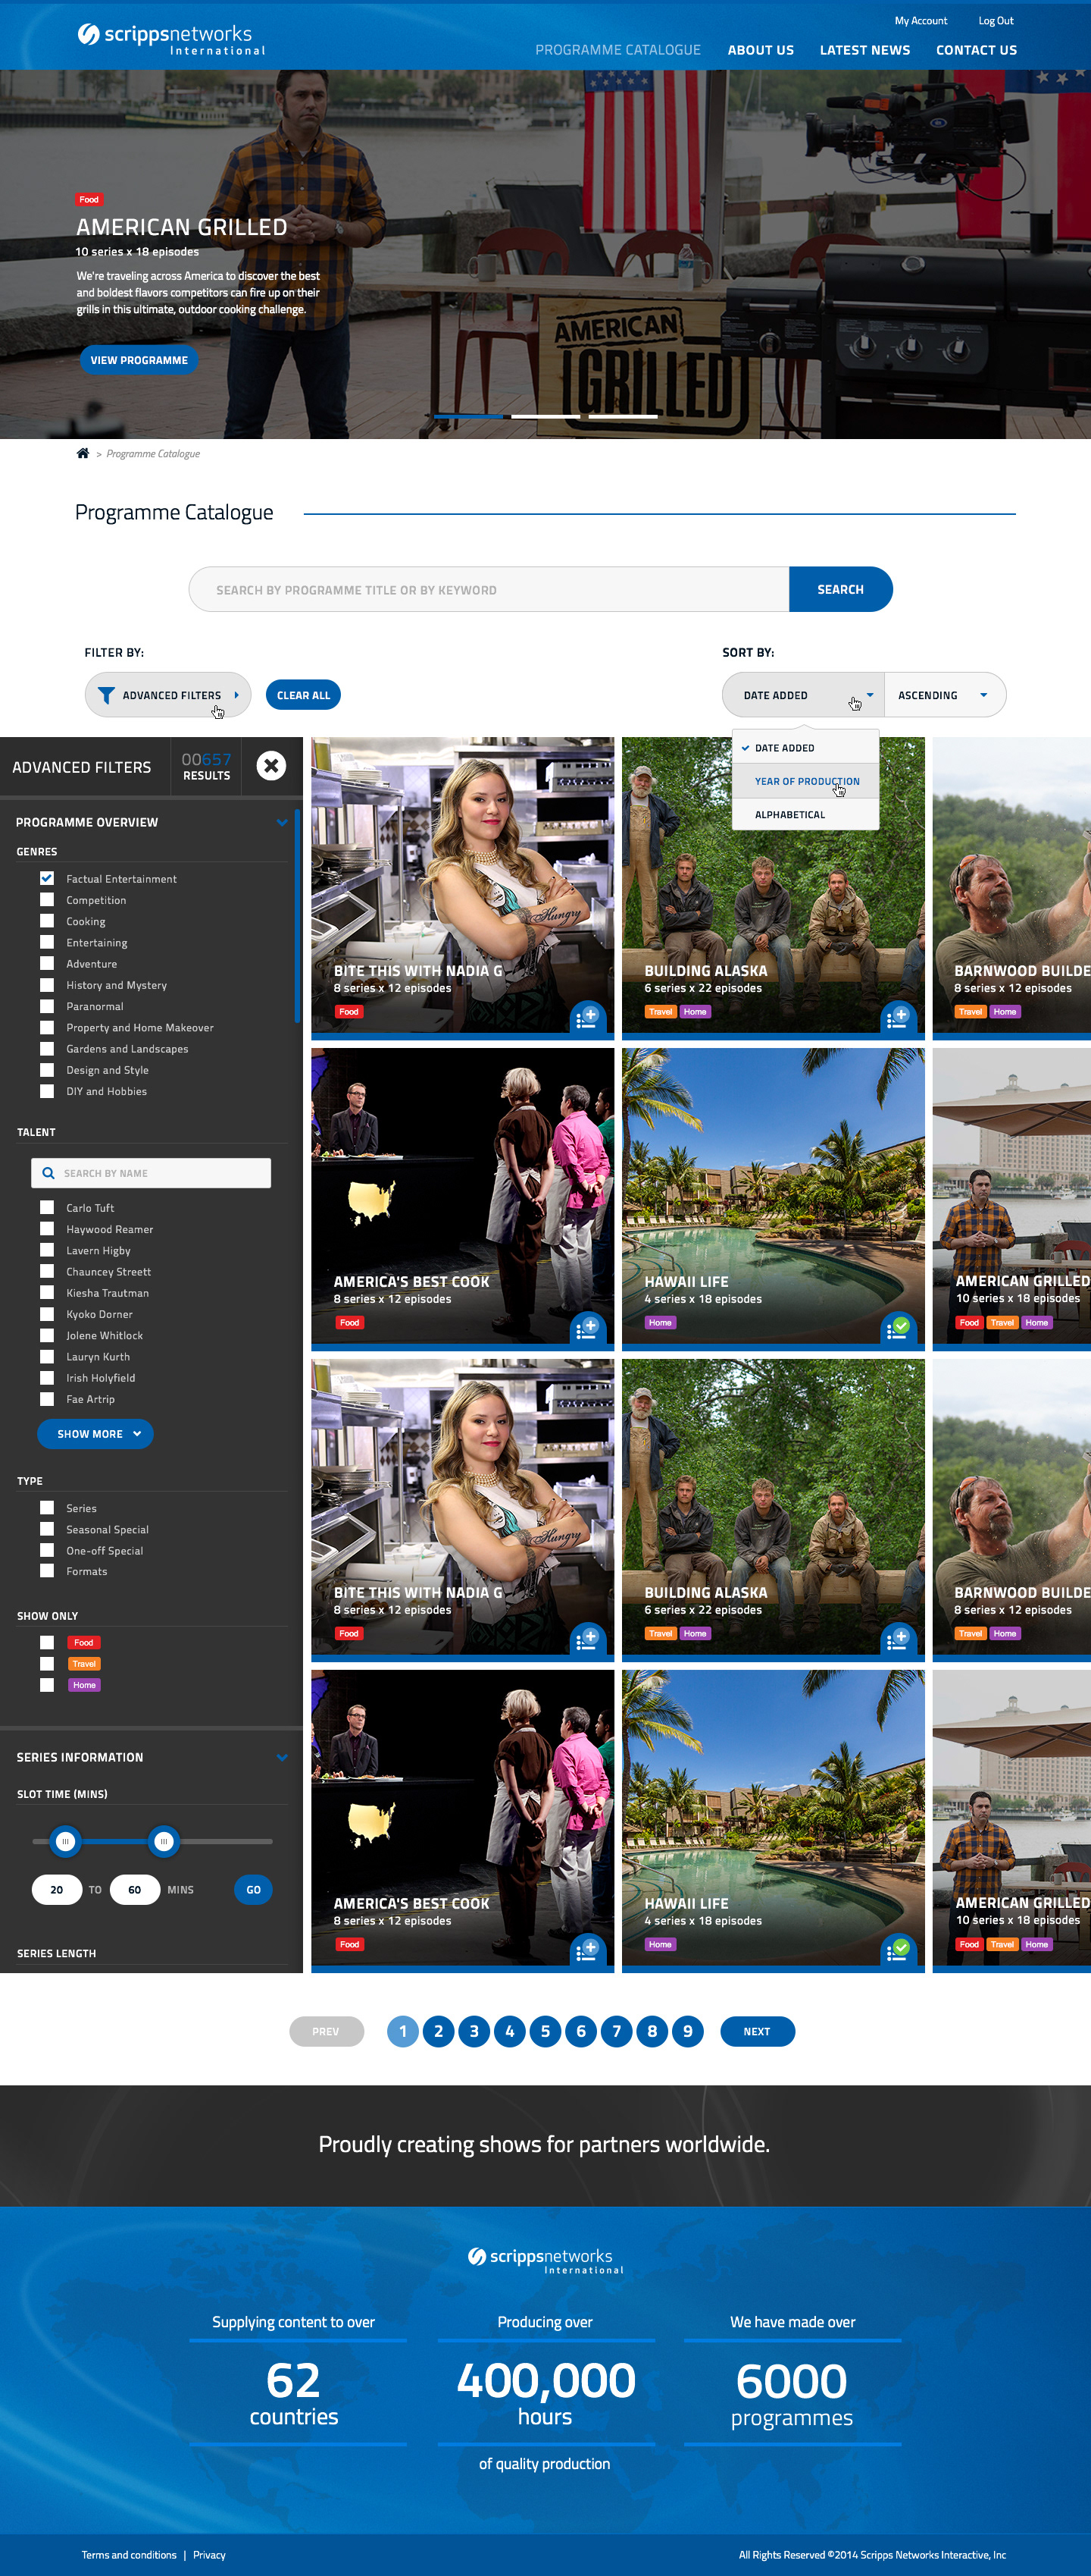The width and height of the screenshot is (1091, 2576).
Task: Add second Bite This With Nadia G to list
Action: point(589,1639)
